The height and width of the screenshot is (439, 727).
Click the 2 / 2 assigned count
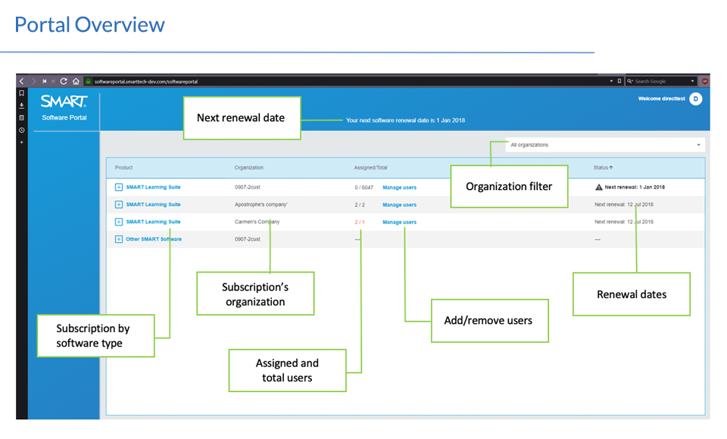(x=360, y=205)
